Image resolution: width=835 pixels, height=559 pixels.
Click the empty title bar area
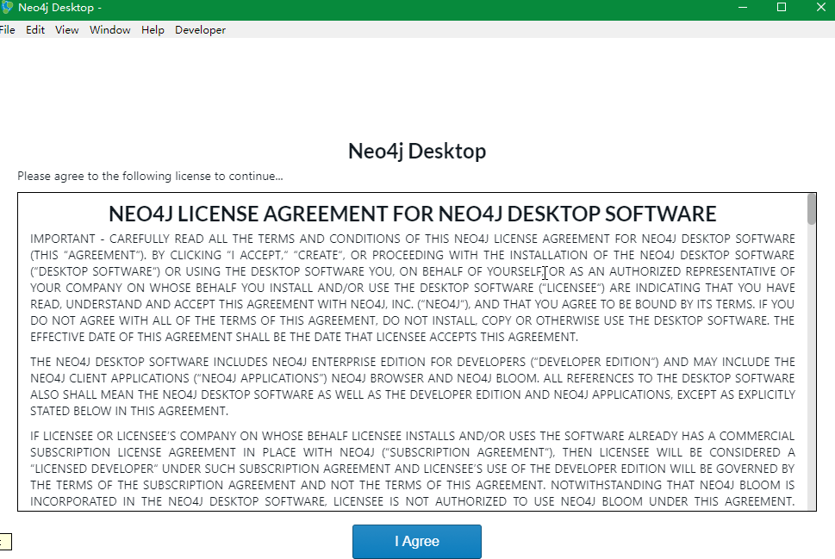point(431,7)
